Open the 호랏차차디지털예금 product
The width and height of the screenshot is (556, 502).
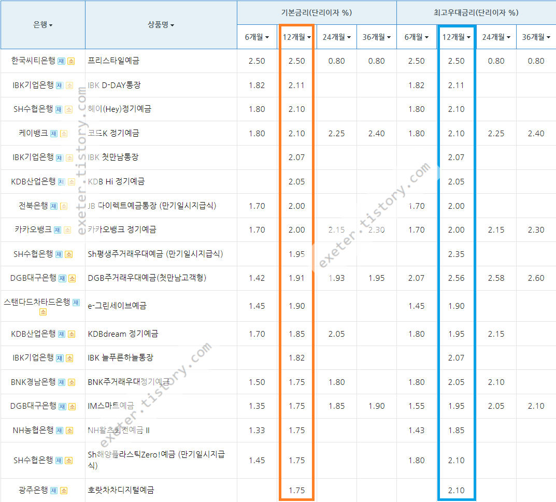coord(121,490)
